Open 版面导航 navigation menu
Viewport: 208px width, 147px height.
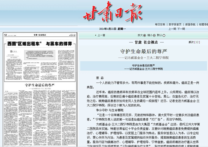coord(190,24)
